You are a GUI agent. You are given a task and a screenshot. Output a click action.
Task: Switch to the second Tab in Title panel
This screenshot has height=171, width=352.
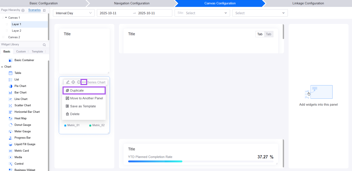tap(269, 34)
